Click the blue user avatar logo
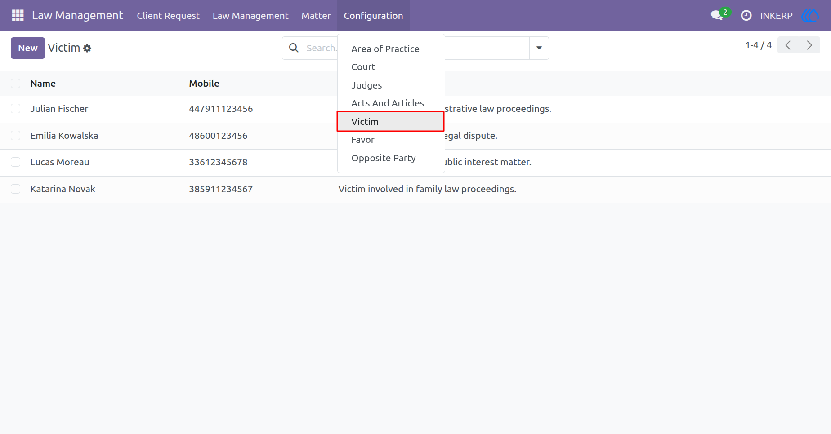The height and width of the screenshot is (434, 831). pos(810,15)
